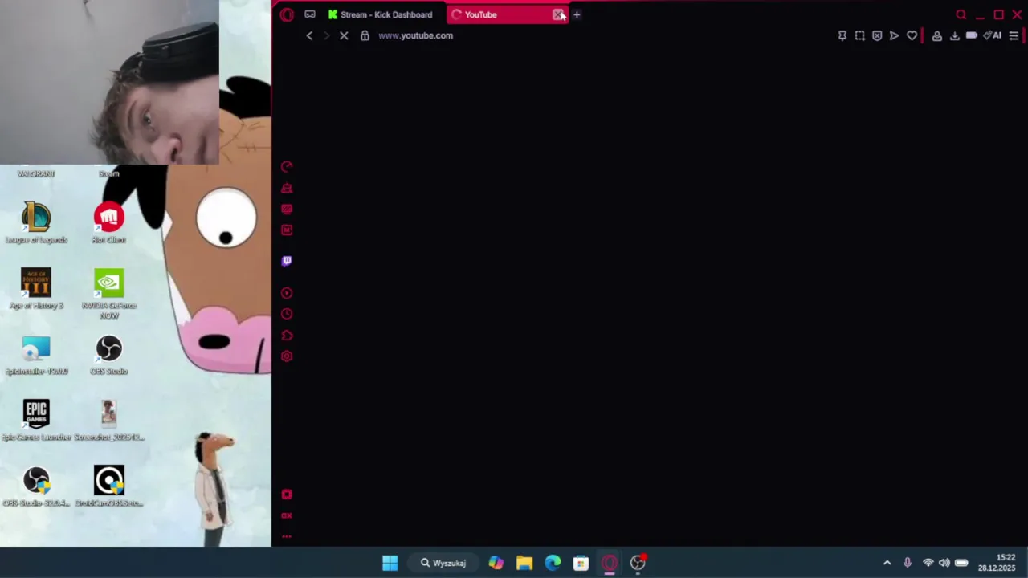
Task: Open GX Control speedometer in sidebar
Action: click(287, 167)
